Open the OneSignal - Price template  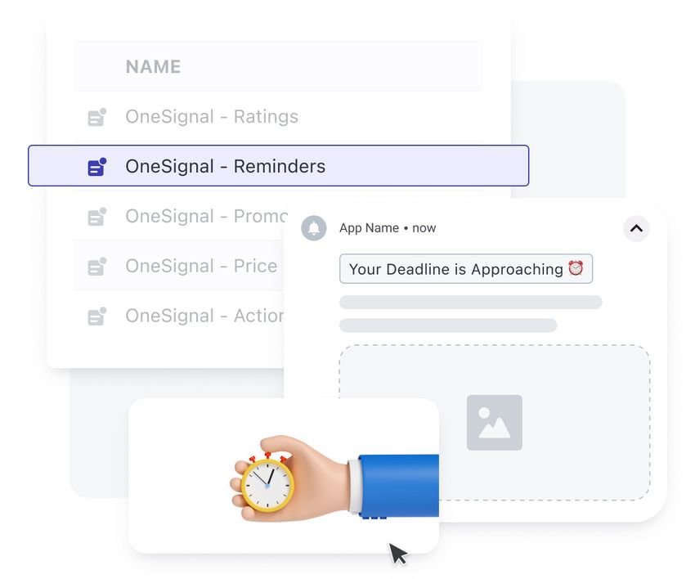click(201, 266)
